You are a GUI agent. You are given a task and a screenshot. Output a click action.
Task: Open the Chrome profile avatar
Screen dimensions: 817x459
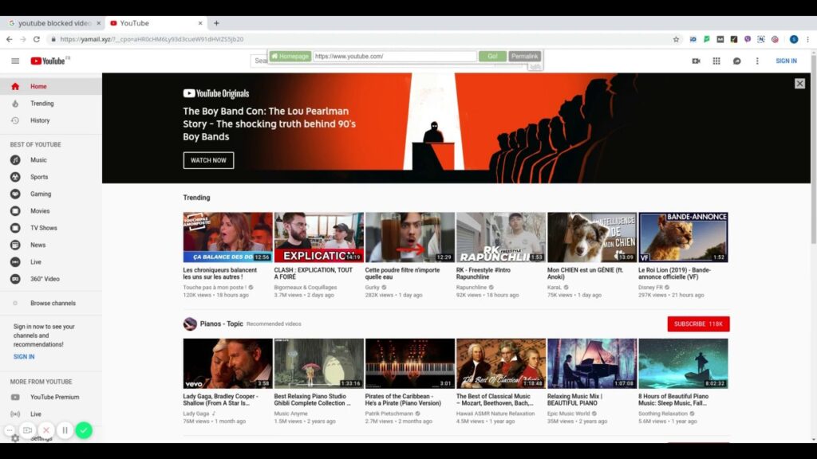click(x=794, y=39)
